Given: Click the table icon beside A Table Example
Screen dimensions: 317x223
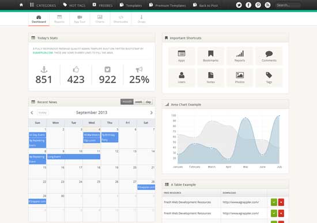Looking at the screenshot, I should (x=167, y=184).
